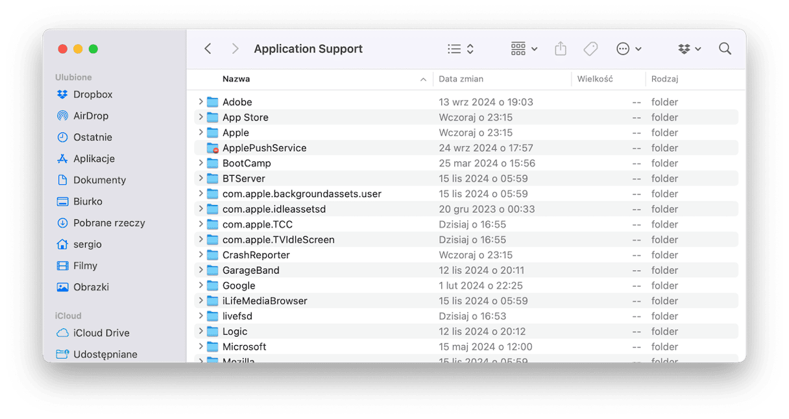Open the More actions ellipsis menu

click(629, 49)
